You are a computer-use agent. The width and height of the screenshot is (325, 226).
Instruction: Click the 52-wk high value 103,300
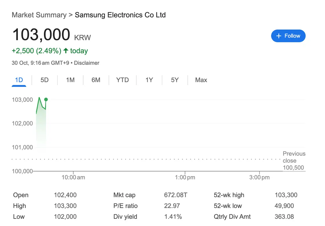click(286, 195)
